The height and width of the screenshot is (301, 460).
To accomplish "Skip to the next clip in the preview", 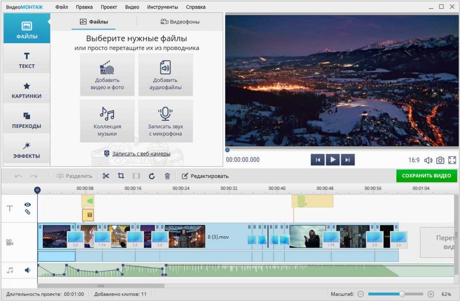I will click(348, 160).
